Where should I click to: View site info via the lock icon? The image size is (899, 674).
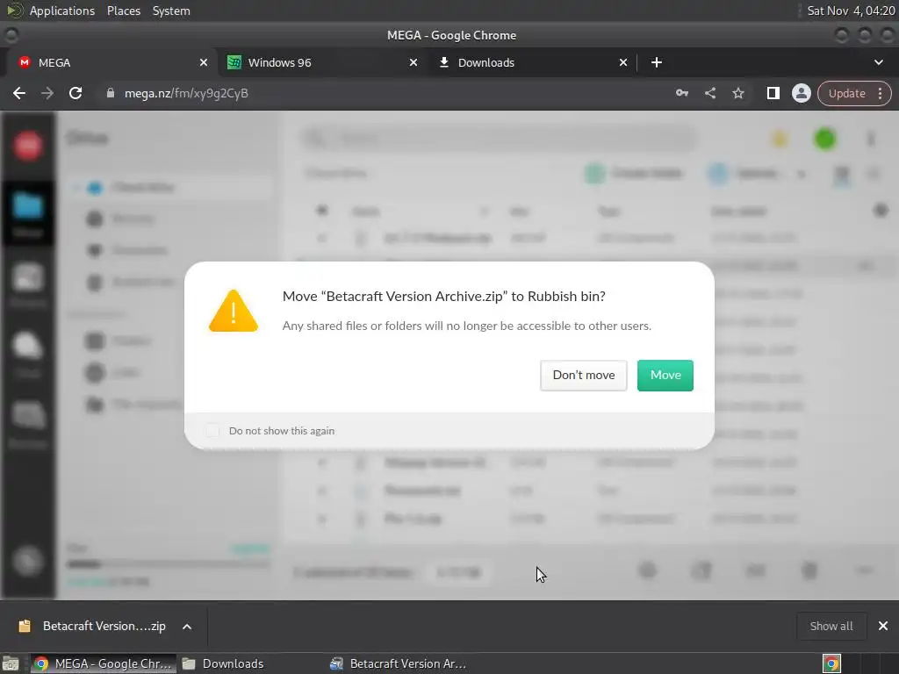tap(111, 93)
